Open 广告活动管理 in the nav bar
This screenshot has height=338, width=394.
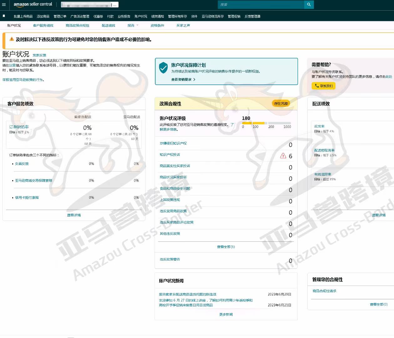pyautogui.click(x=80, y=16)
